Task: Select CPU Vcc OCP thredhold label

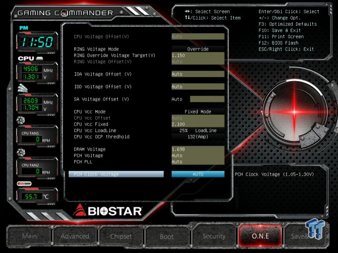Action: click(x=101, y=137)
